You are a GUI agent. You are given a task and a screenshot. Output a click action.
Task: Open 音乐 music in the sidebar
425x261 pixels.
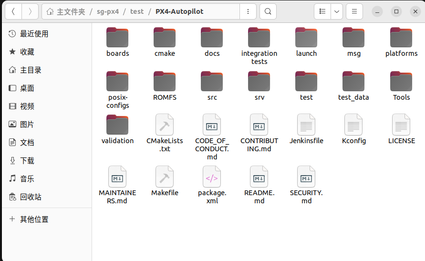coord(47,179)
